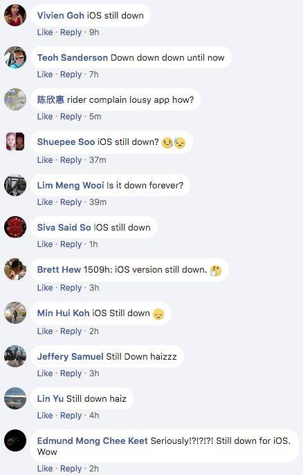
Task: Open Brett Hew's profile picture
Action: pyautogui.click(x=15, y=269)
